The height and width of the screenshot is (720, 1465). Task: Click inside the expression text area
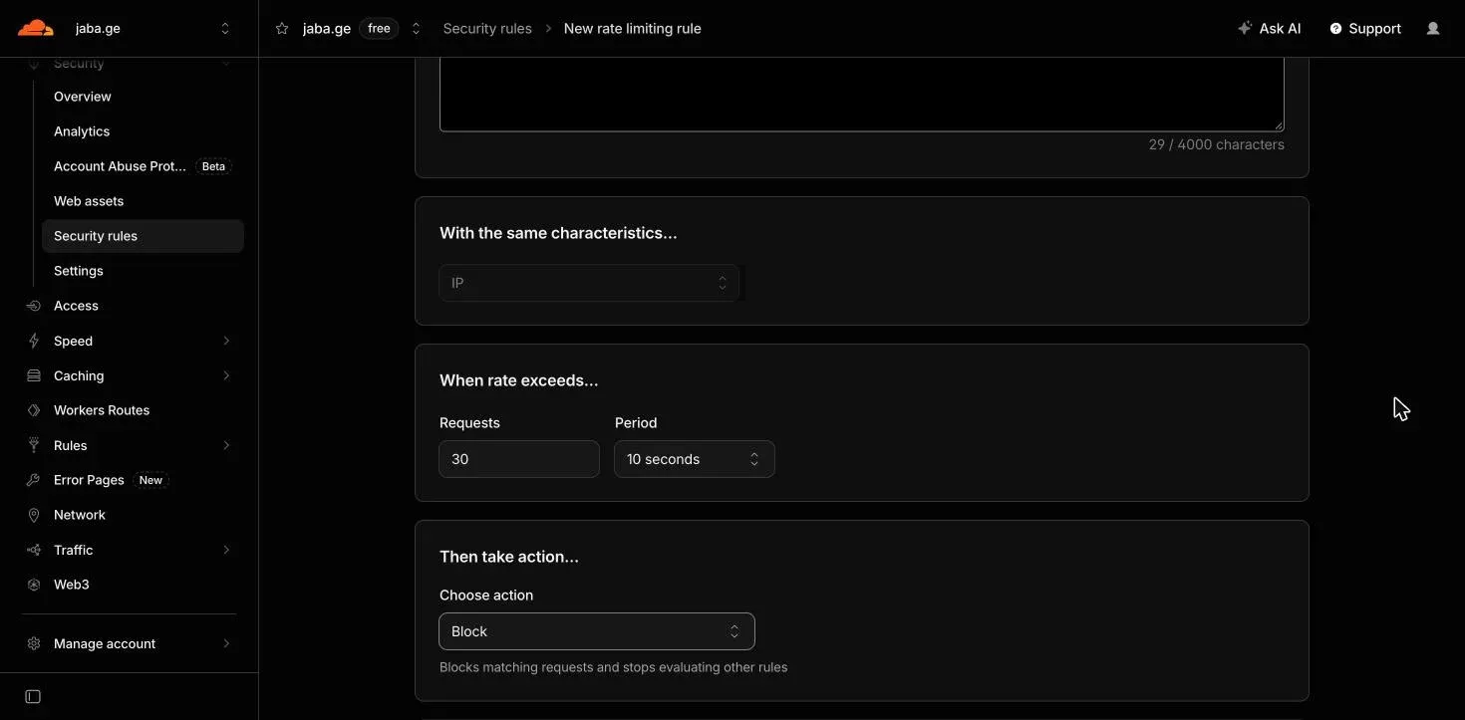(x=862, y=94)
